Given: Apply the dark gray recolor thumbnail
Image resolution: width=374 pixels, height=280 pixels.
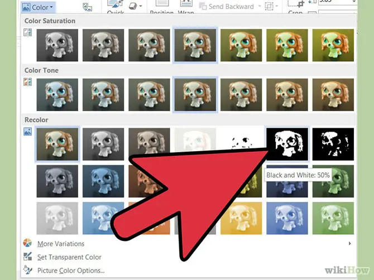Looking at the screenshot, I should [x=57, y=181].
